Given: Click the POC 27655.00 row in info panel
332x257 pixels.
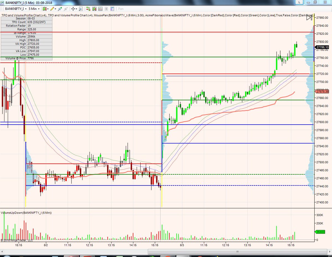Looking at the screenshot, I should pyautogui.click(x=26, y=47).
